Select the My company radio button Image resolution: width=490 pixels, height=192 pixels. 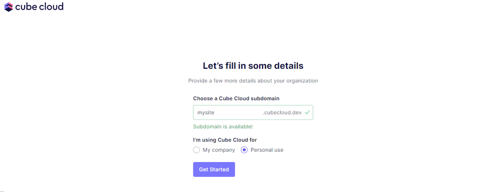(196, 150)
